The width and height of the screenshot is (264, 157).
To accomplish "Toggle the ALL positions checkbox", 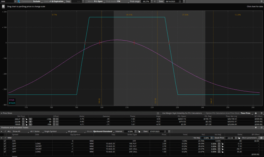I will click(x=5, y=131).
